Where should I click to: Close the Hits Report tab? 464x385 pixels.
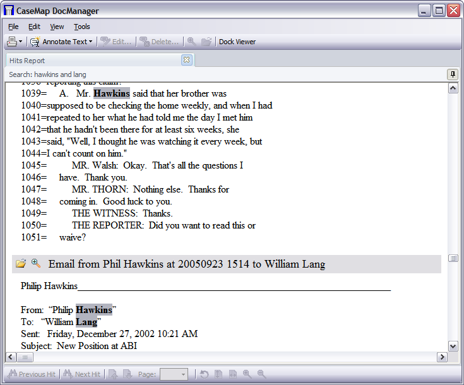click(x=186, y=60)
